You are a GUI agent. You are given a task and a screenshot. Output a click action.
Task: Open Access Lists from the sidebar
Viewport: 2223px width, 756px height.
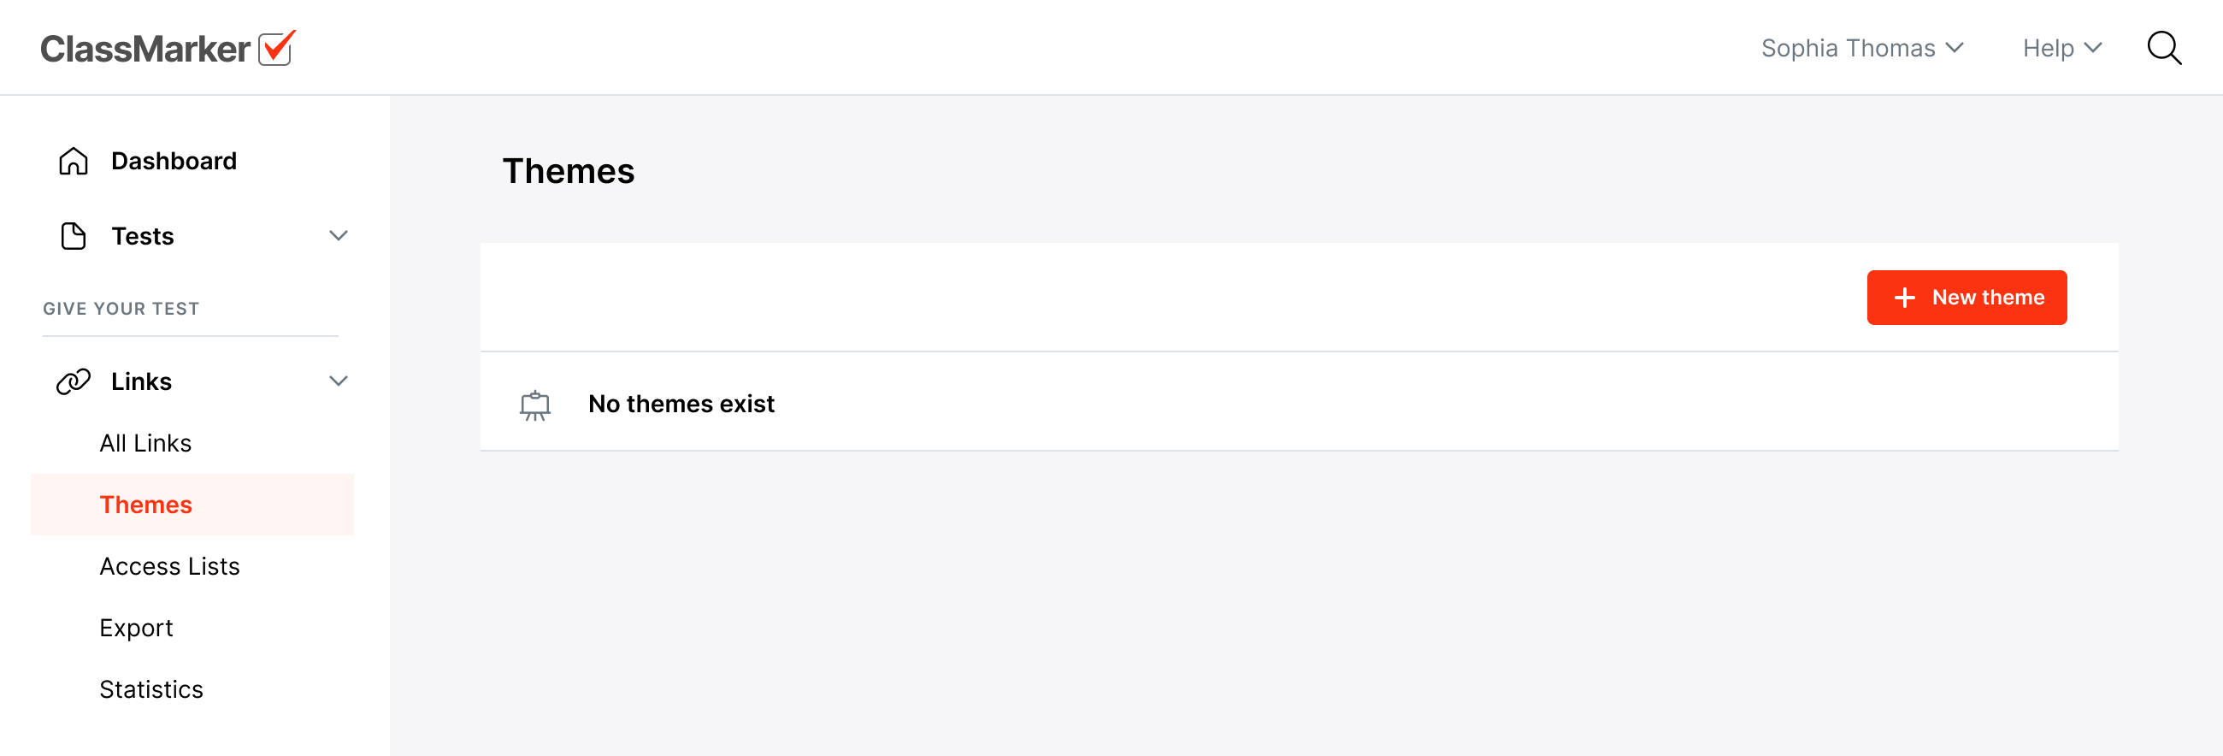coord(169,566)
